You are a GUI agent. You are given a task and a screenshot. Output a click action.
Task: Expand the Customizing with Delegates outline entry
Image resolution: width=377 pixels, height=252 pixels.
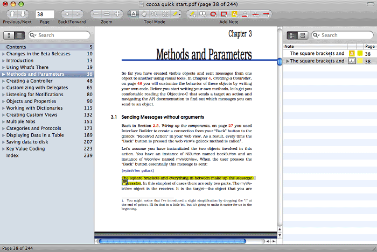click(3, 88)
